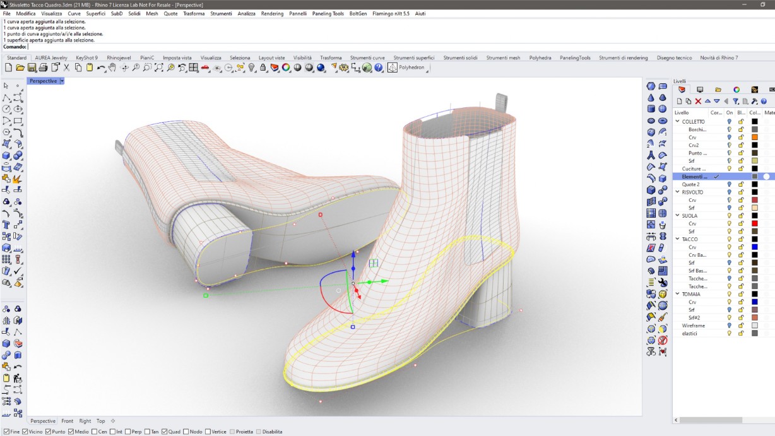Click the blue Help question mark icon

click(x=379, y=68)
